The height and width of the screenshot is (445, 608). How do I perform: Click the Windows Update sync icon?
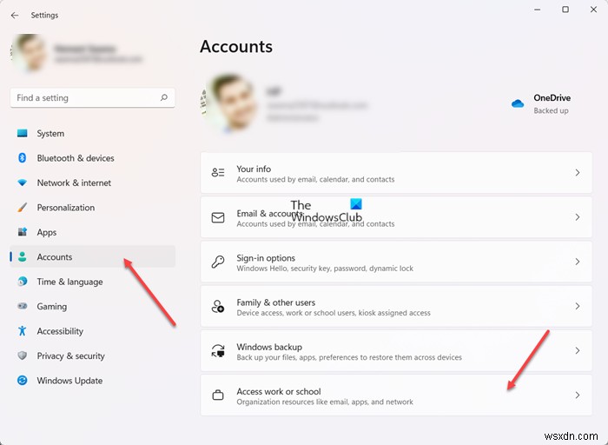(x=23, y=380)
